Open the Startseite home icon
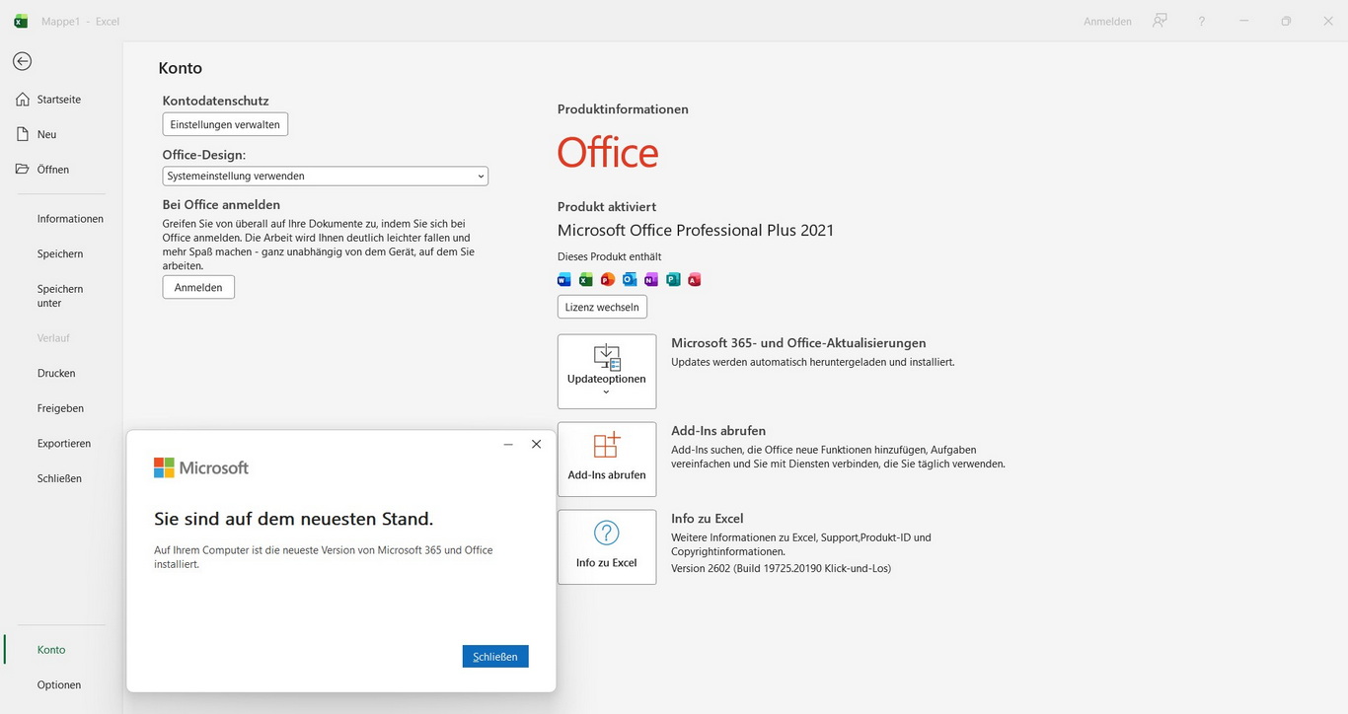The width and height of the screenshot is (1348, 714). tap(23, 100)
